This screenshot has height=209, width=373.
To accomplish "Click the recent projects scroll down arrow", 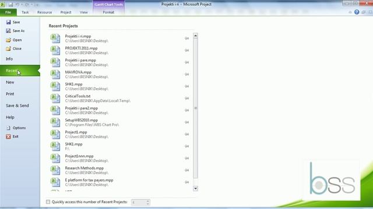I will pos(196,188).
